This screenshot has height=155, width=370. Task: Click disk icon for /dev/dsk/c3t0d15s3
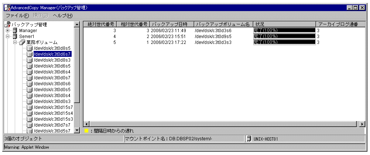pos(30,119)
